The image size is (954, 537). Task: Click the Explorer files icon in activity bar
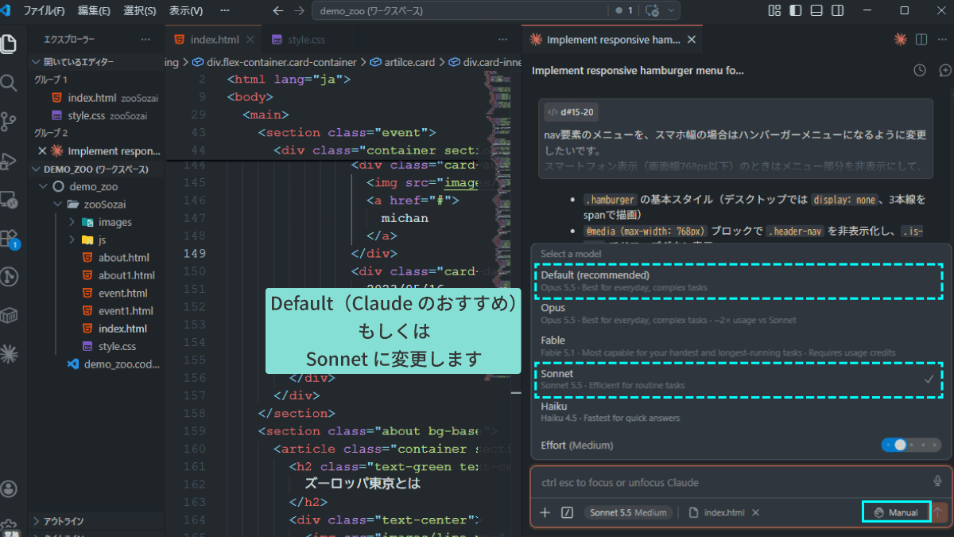pyautogui.click(x=9, y=44)
